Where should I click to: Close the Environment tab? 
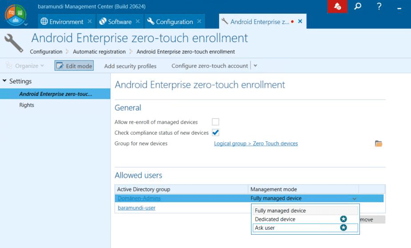coord(90,21)
